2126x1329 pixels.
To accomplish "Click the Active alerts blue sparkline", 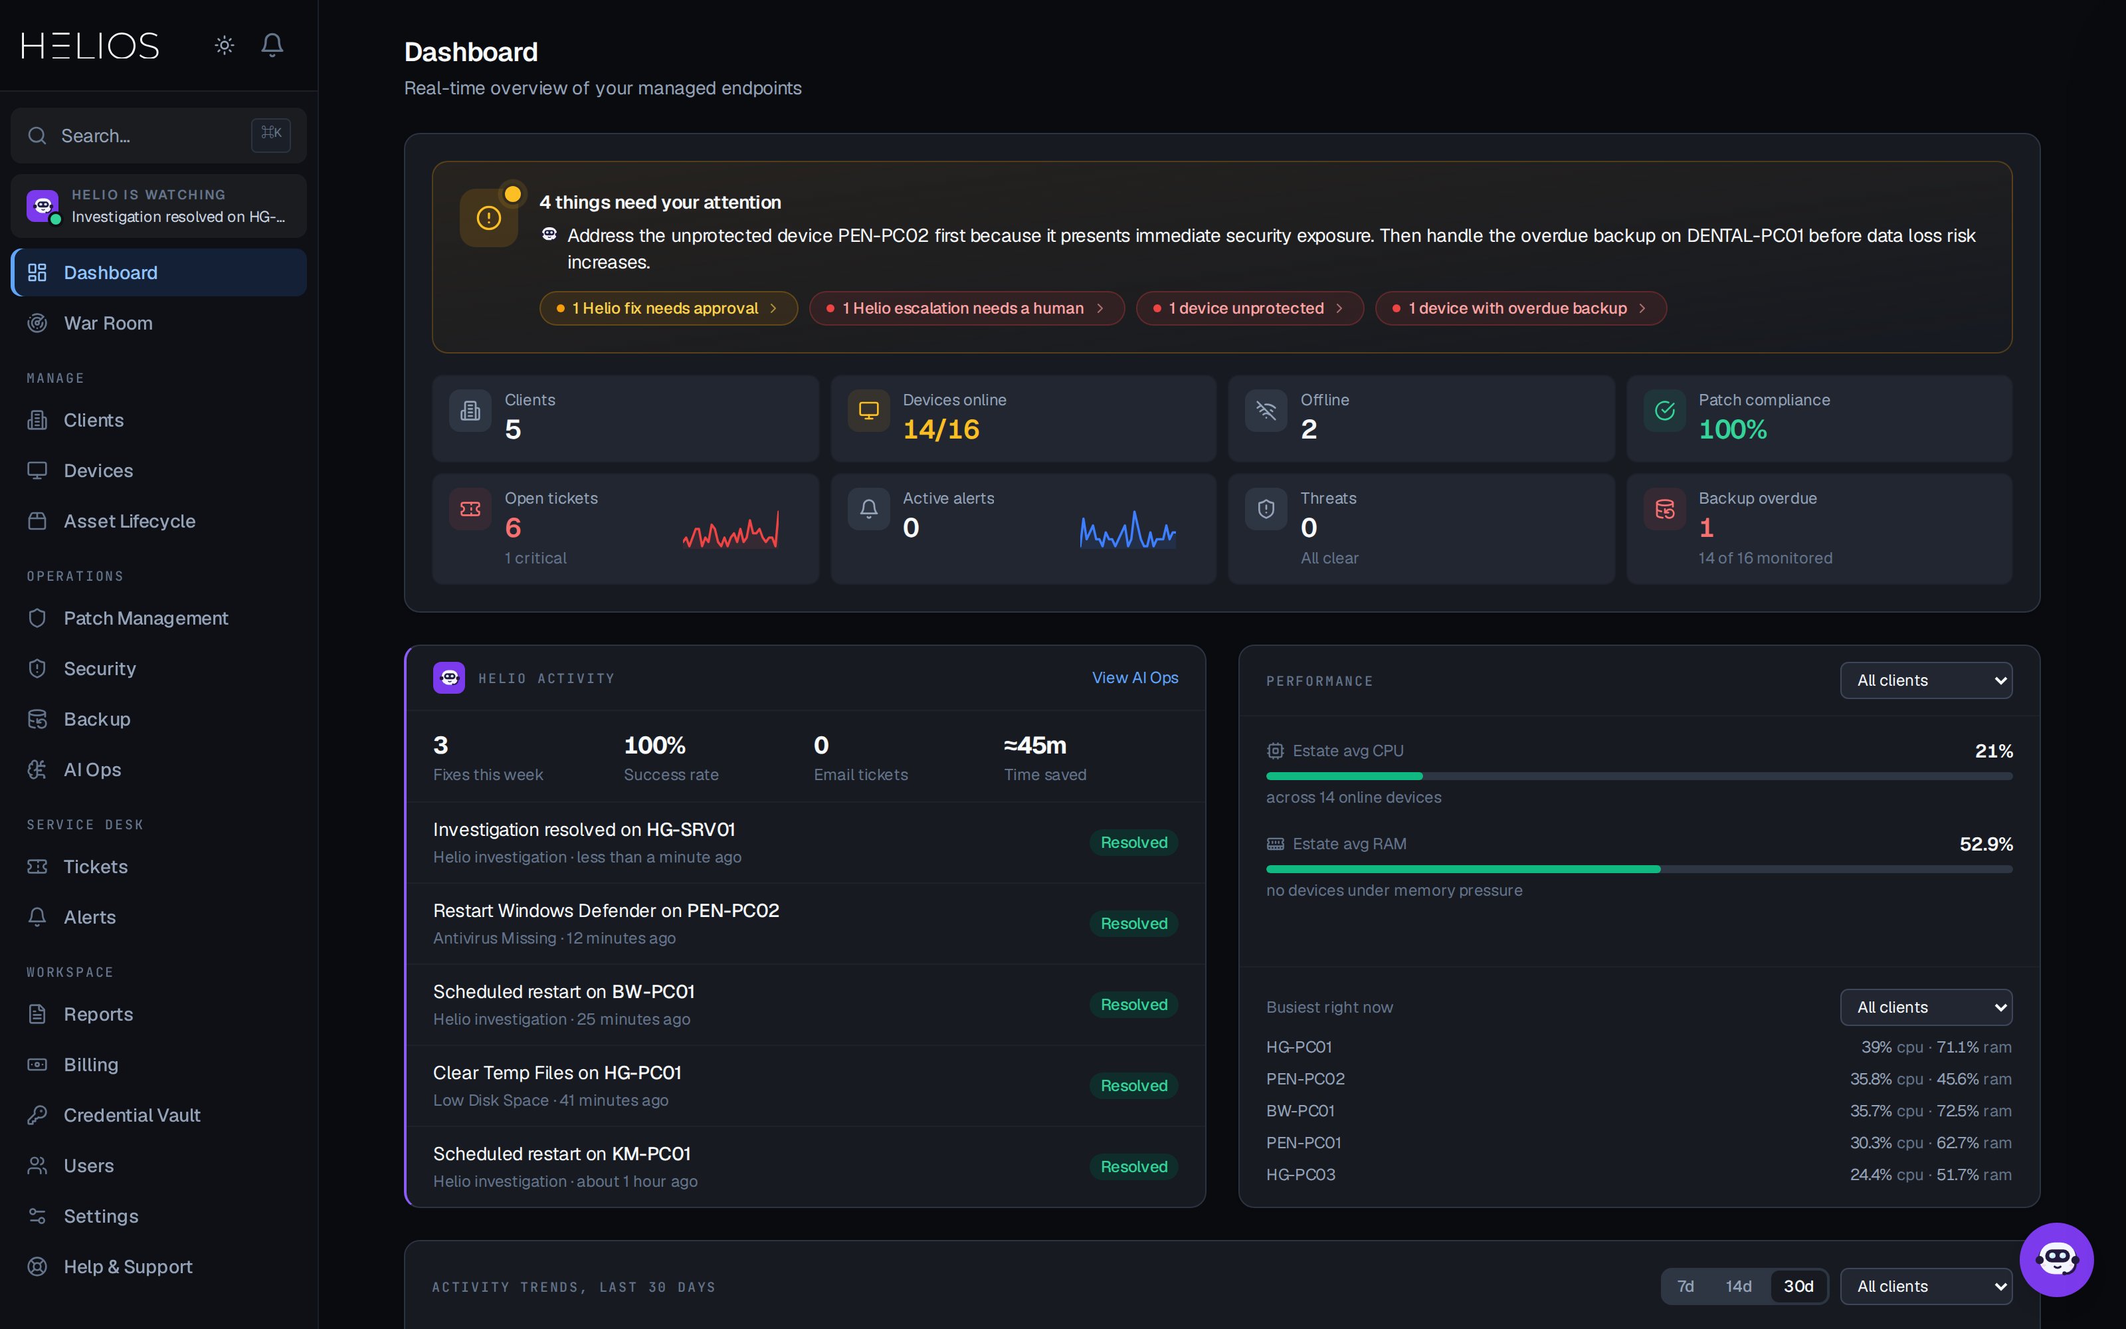I will (x=1128, y=530).
